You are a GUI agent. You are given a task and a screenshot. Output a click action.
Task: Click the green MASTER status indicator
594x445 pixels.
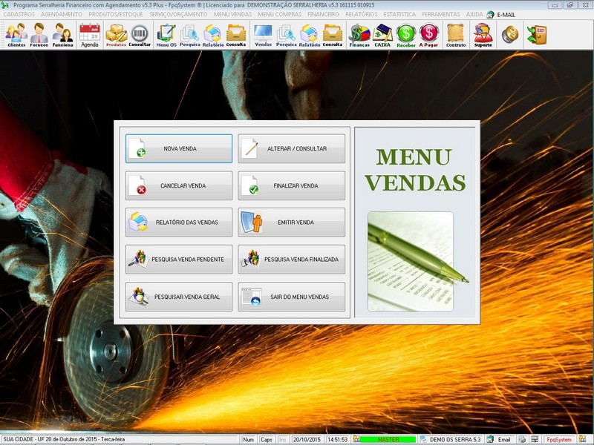tap(388, 439)
